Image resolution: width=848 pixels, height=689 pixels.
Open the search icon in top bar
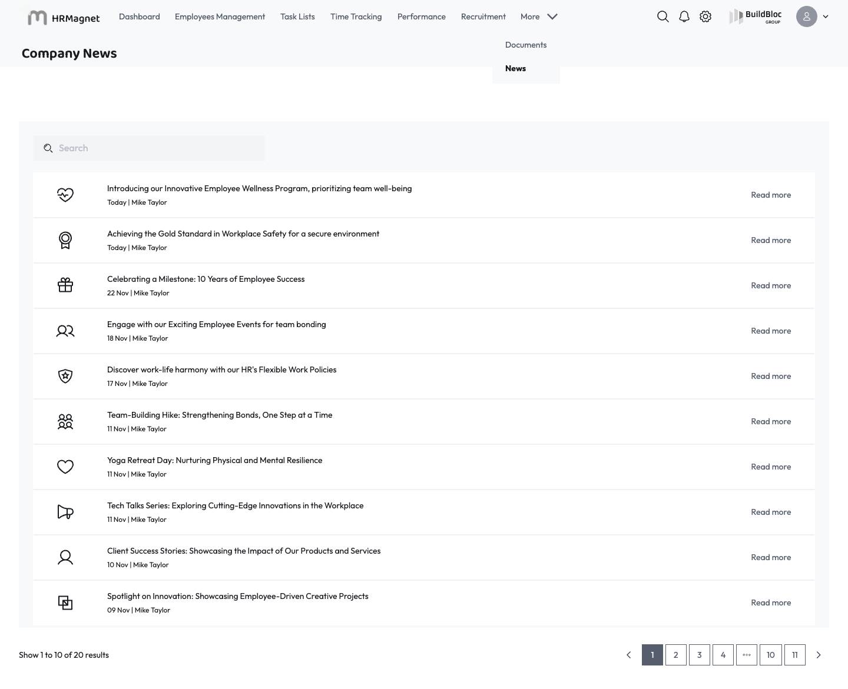[x=663, y=16]
